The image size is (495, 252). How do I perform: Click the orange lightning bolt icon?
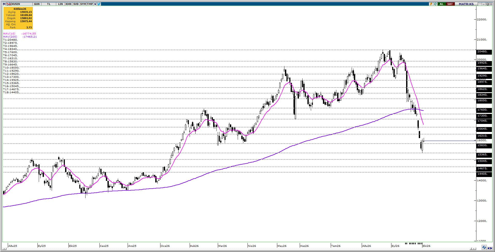pos(431,4)
